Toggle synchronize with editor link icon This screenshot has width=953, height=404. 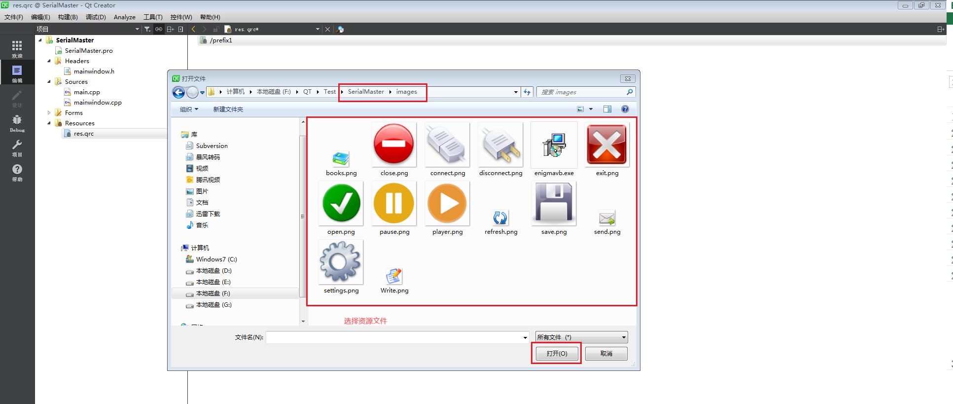pos(158,29)
